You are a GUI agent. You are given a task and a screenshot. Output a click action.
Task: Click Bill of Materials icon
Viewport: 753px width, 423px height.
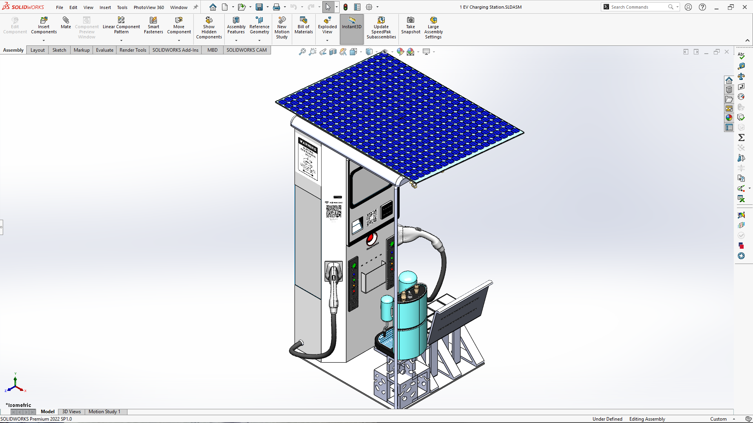point(304,25)
